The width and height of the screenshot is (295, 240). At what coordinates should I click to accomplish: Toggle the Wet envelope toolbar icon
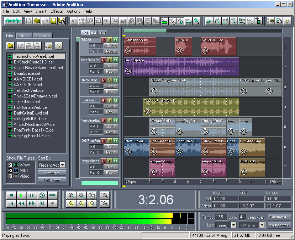coord(225,21)
